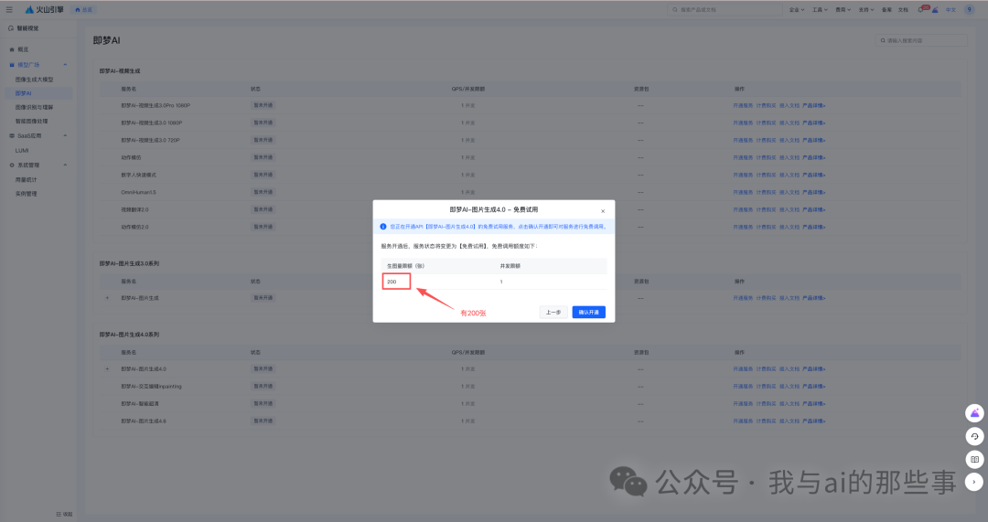988x522 pixels.
Task: Click 计费购买 for 即梦AI-智能超清
Action: click(x=767, y=404)
